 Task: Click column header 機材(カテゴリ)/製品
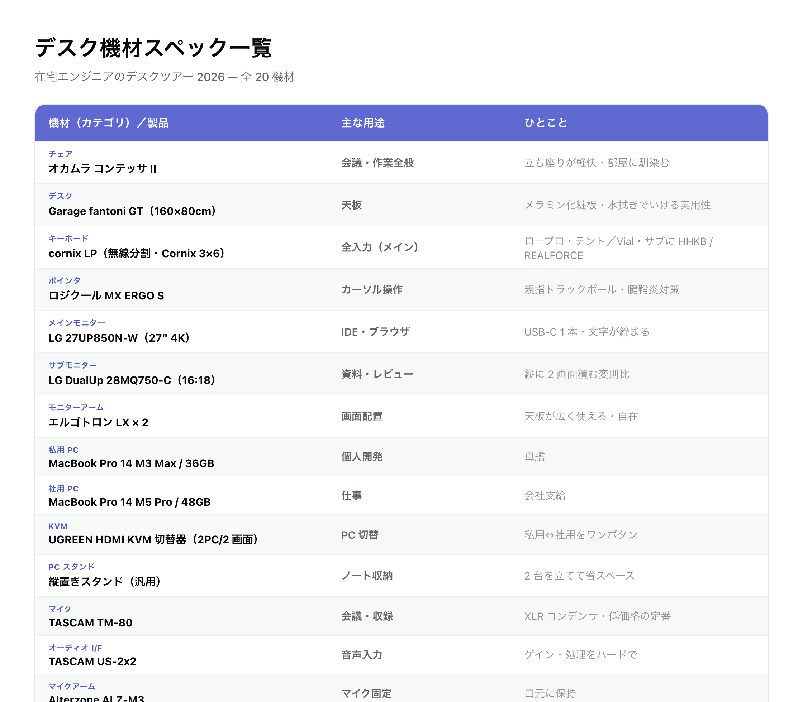point(109,123)
